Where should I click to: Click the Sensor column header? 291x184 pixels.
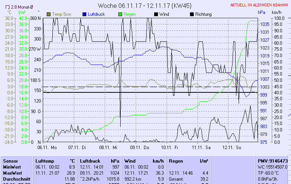tap(10, 161)
